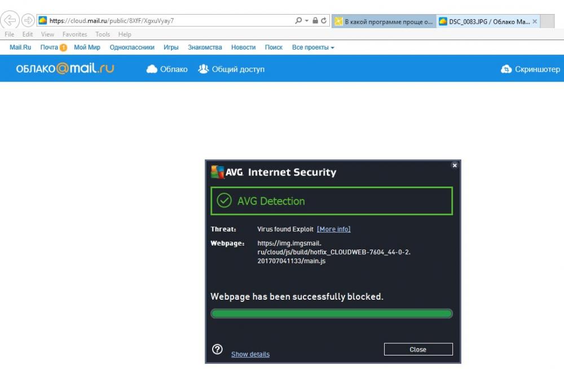
Task: Click the orange unread mail counter badge
Action: click(63, 47)
